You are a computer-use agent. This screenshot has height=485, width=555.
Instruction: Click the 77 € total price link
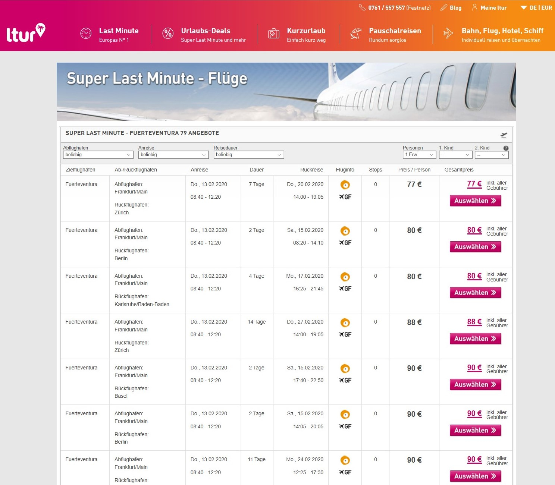474,184
